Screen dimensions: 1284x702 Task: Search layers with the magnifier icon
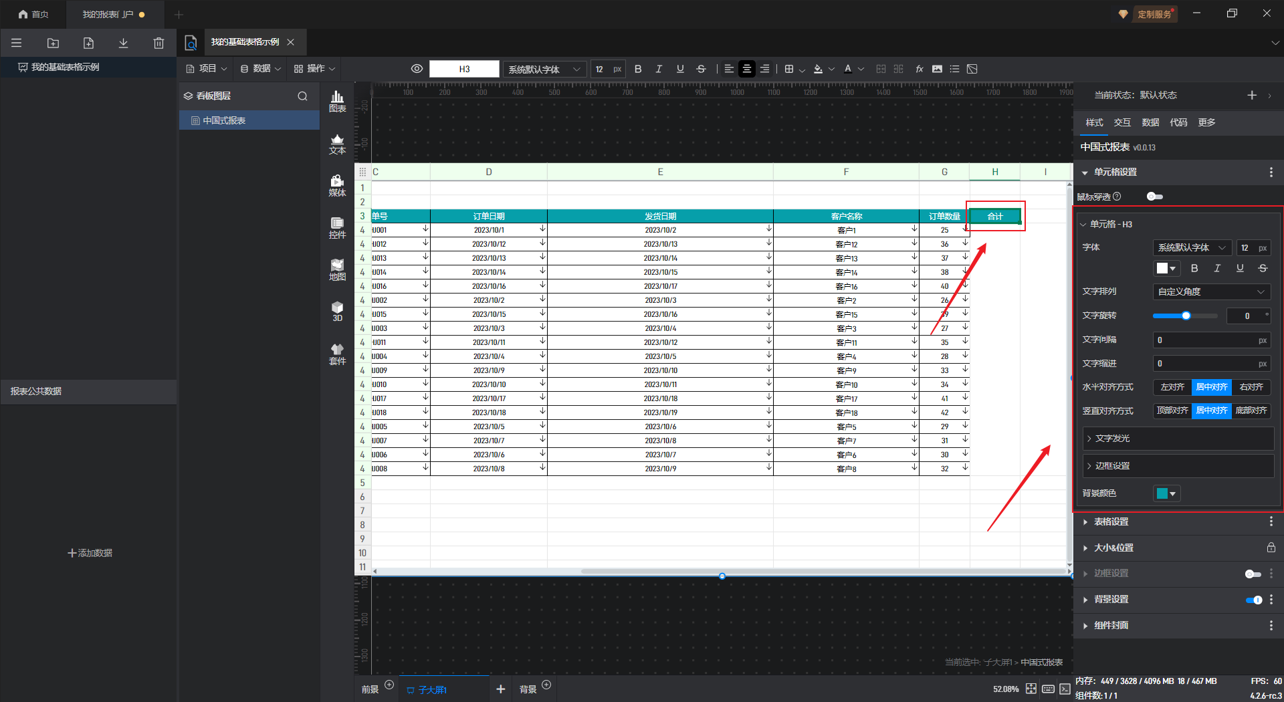pyautogui.click(x=302, y=96)
